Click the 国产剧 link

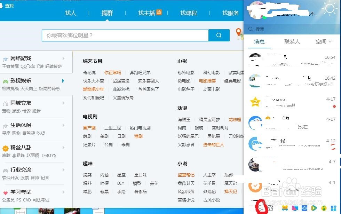pyautogui.click(x=89, y=128)
